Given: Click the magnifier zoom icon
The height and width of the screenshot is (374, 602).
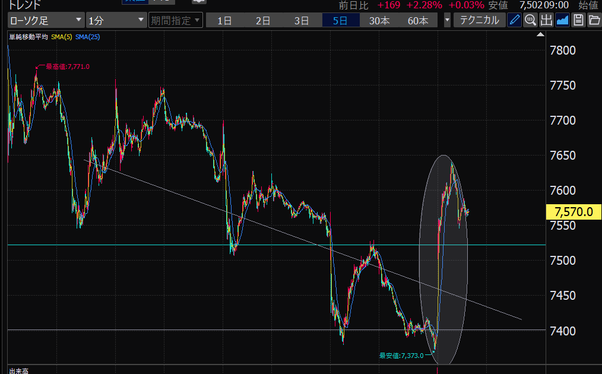Looking at the screenshot, I should [x=530, y=20].
